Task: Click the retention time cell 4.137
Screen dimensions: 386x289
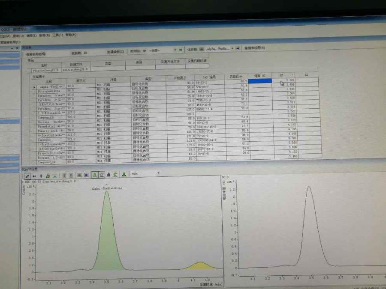Action: tap(285, 120)
